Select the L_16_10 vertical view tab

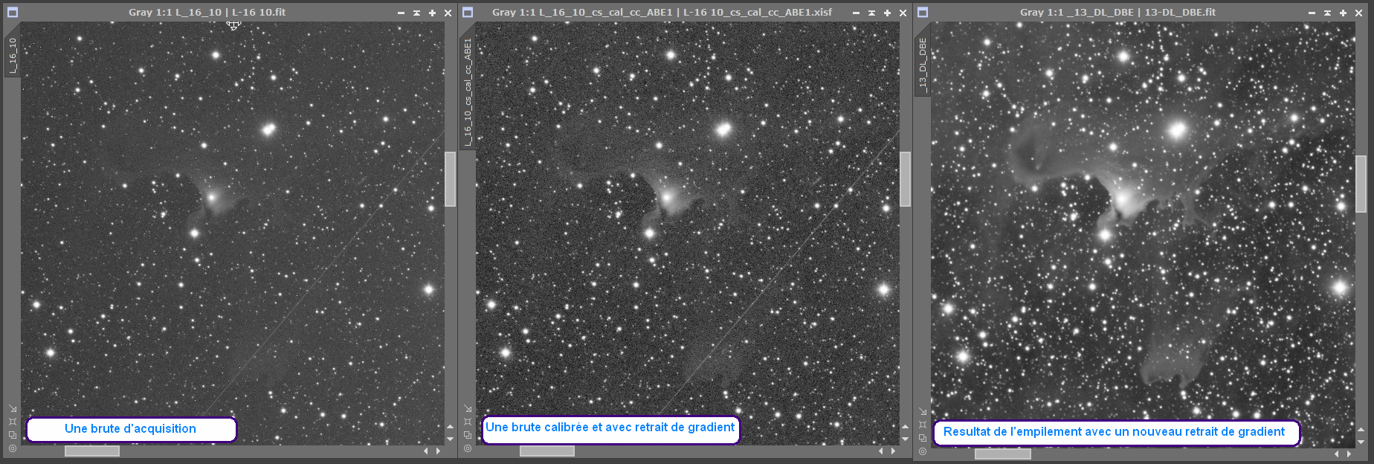(13, 54)
